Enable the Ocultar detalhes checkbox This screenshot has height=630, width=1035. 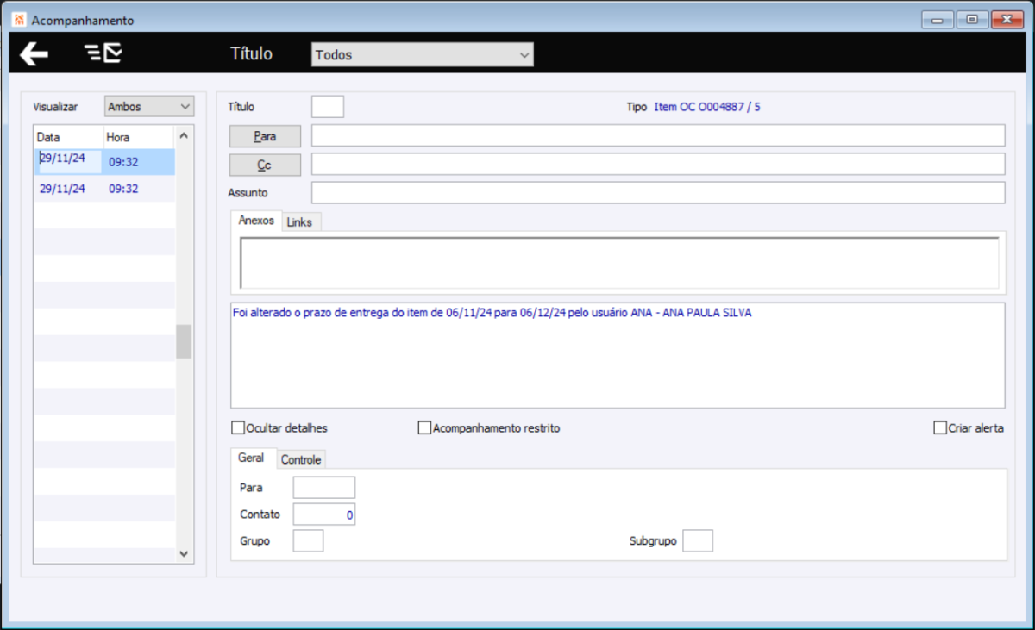click(238, 427)
